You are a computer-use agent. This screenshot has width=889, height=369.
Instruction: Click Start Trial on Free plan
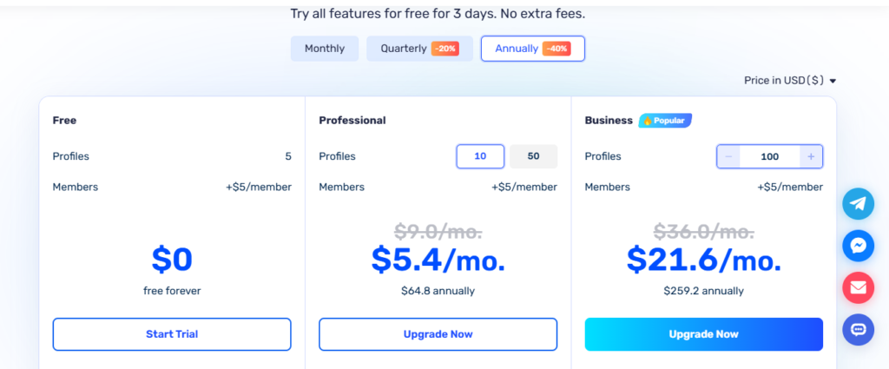pos(172,334)
